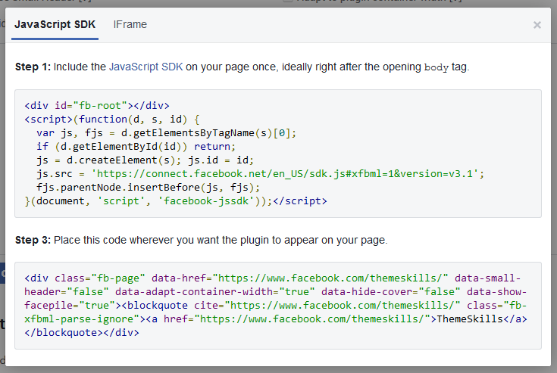Click the getElementById return code line

(x=136, y=147)
